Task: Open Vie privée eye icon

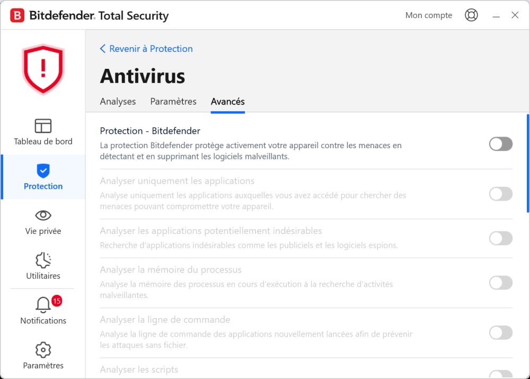Action: (x=43, y=215)
